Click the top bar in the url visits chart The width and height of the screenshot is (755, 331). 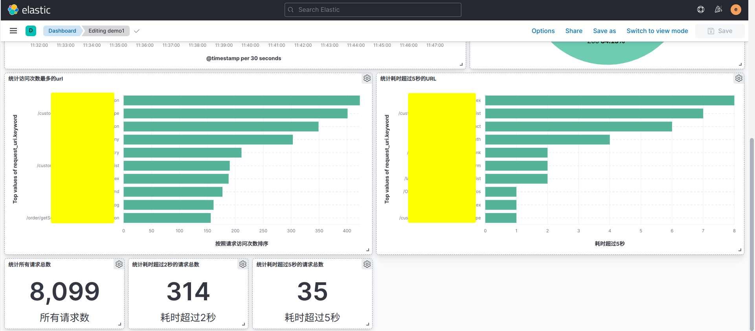[x=242, y=101]
